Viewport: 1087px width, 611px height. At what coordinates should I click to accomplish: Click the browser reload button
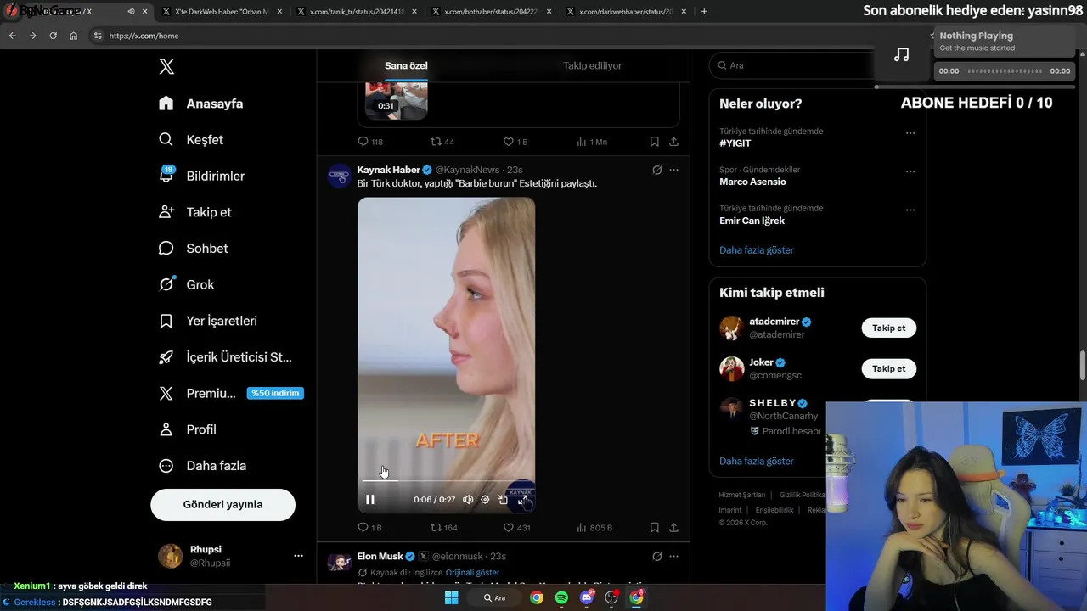pos(53,36)
